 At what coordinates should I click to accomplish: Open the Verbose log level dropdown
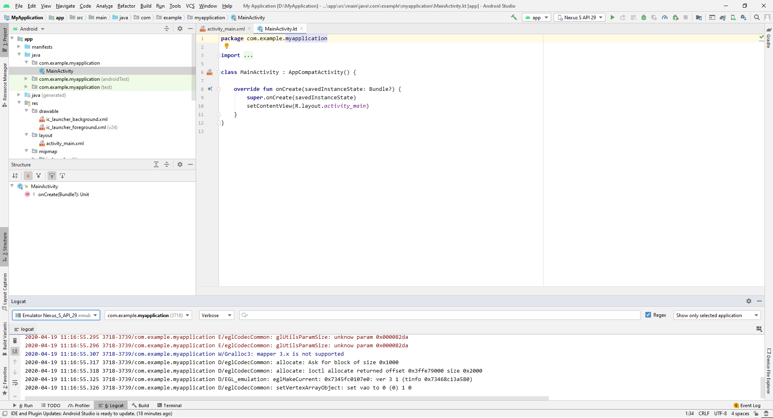pyautogui.click(x=217, y=316)
